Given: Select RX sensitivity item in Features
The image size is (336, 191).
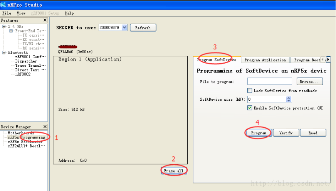Looking at the screenshot, I should tap(33, 48).
